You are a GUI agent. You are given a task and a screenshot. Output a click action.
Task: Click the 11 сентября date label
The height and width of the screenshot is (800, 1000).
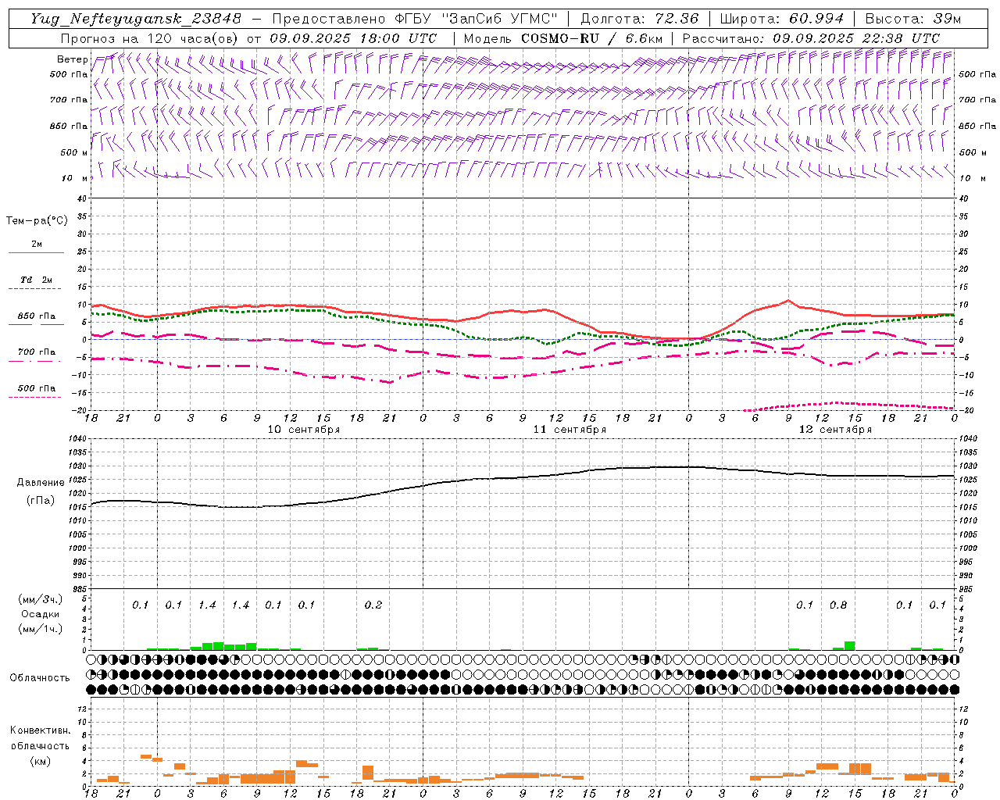(570, 430)
